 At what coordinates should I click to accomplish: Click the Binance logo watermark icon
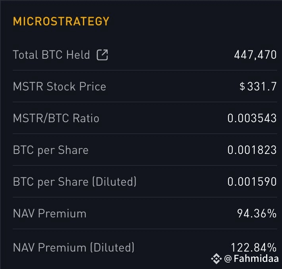[x=216, y=259]
